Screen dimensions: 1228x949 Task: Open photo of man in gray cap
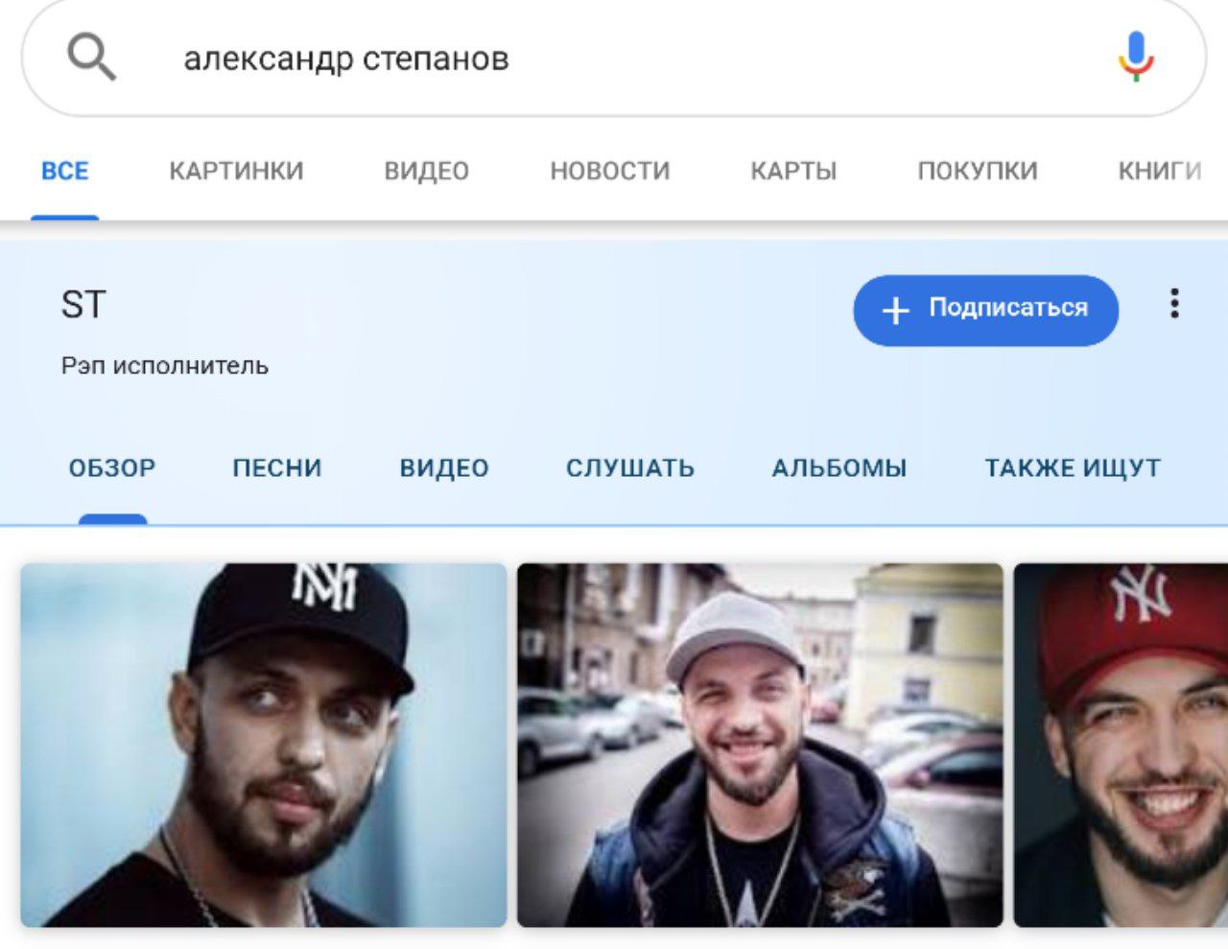click(760, 745)
